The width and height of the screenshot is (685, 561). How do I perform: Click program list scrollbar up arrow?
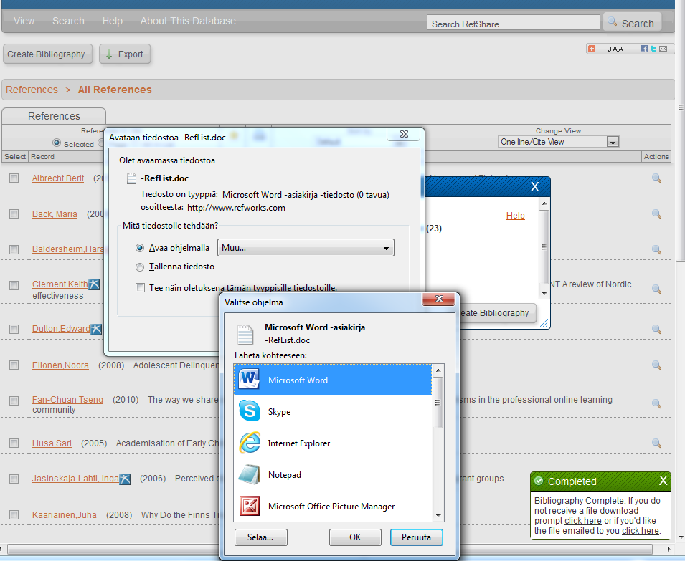[x=438, y=370]
